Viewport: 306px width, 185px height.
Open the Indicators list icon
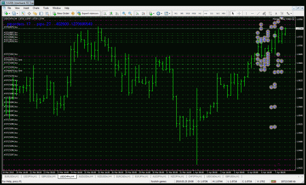[150, 13]
